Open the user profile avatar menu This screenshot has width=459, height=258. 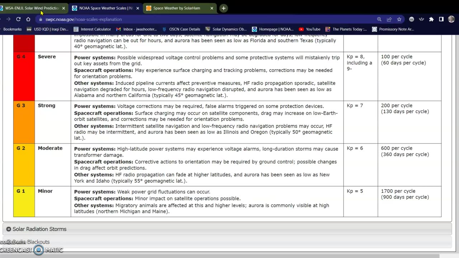[x=451, y=19]
